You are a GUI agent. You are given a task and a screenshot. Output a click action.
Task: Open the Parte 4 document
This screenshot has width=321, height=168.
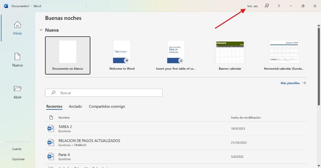coord(176,157)
